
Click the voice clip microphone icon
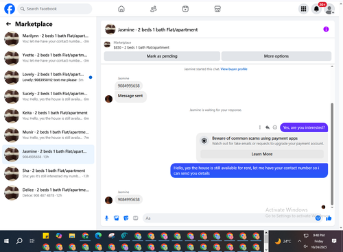(x=106, y=218)
